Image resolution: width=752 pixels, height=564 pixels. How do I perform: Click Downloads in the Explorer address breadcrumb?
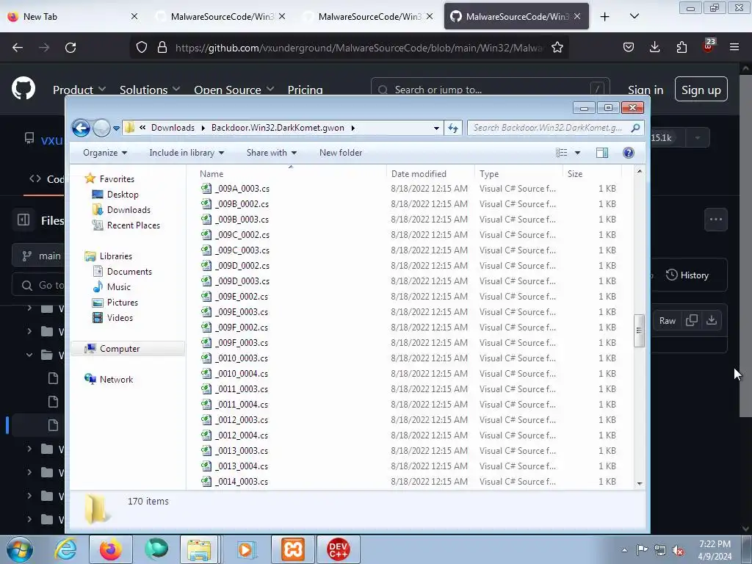tap(173, 128)
